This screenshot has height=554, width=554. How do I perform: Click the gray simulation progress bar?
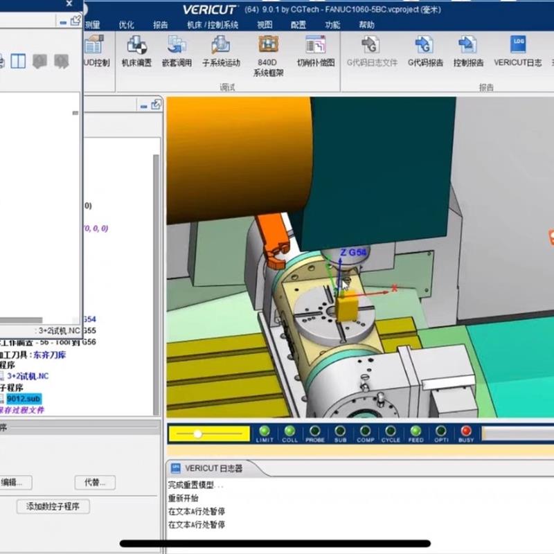click(517, 434)
